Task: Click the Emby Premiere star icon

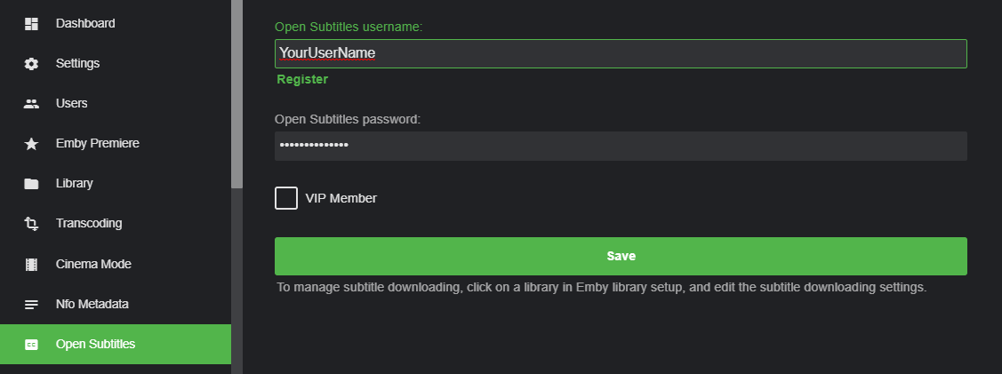Action: 31,144
